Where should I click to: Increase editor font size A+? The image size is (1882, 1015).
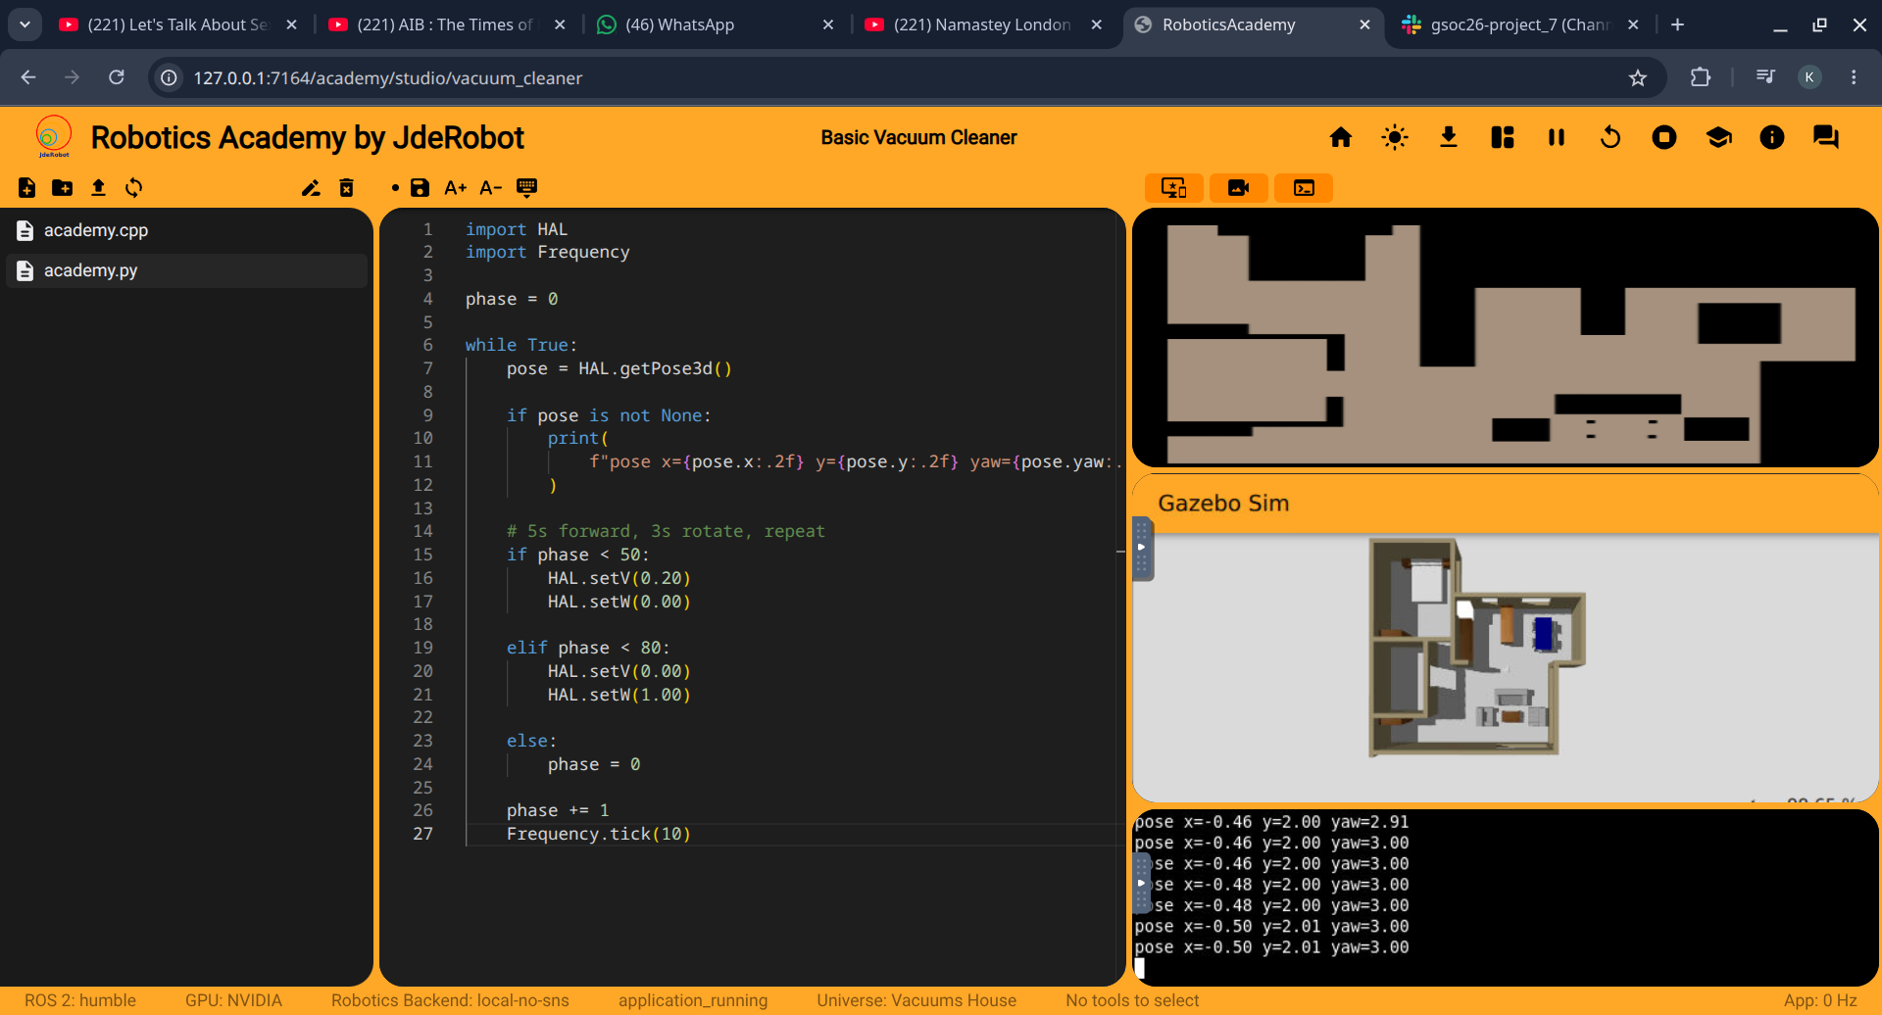pos(455,188)
